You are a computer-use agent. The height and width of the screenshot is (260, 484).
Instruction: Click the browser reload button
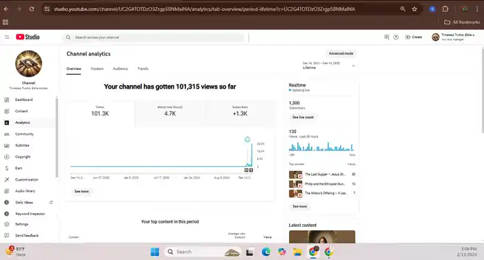pyautogui.click(x=32, y=9)
